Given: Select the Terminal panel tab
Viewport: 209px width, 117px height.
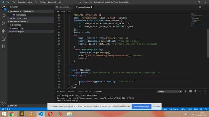Looking at the screenshot, I should tap(98, 92).
